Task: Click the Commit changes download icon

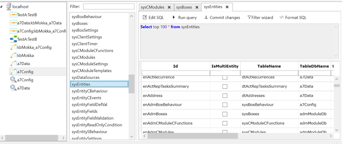Action: 206,17
